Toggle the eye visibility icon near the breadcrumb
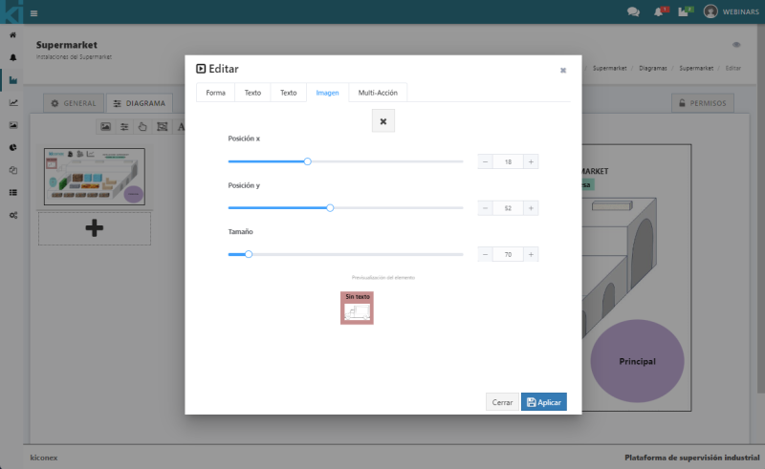This screenshot has width=765, height=469. tap(736, 45)
